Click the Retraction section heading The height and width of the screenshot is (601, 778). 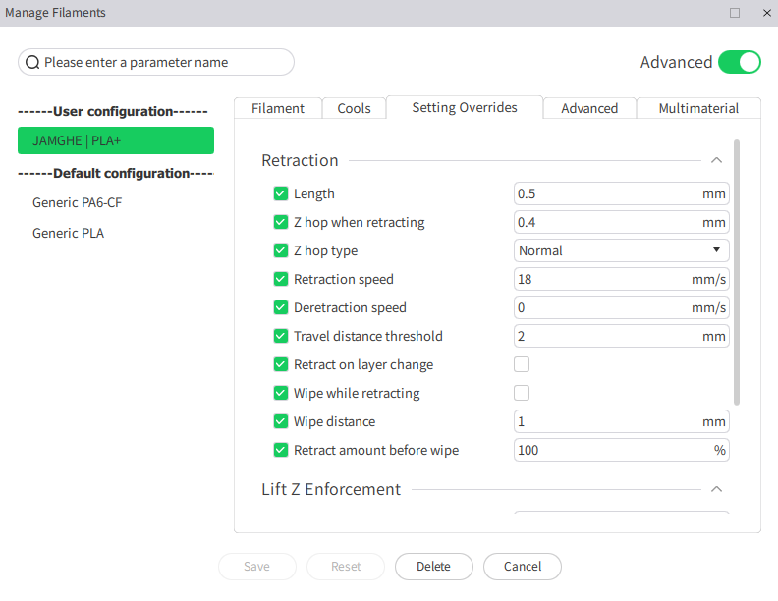(300, 160)
